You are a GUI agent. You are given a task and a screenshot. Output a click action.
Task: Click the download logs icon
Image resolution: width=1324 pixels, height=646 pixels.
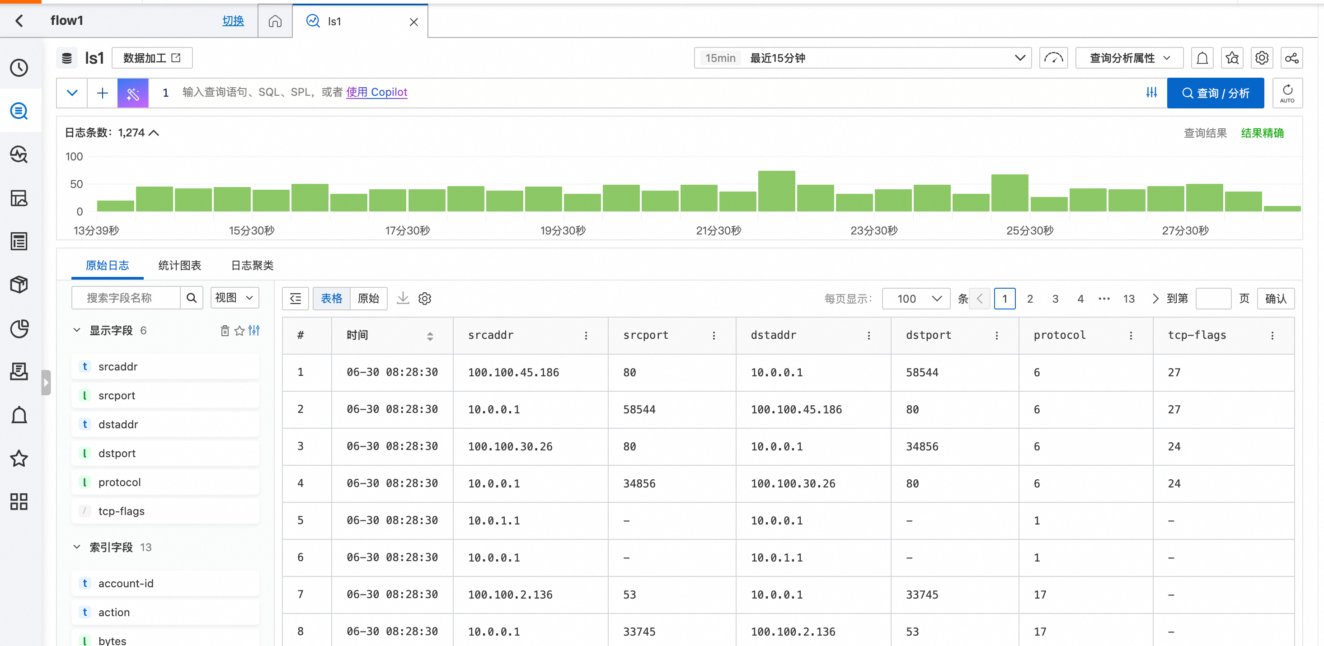point(403,298)
